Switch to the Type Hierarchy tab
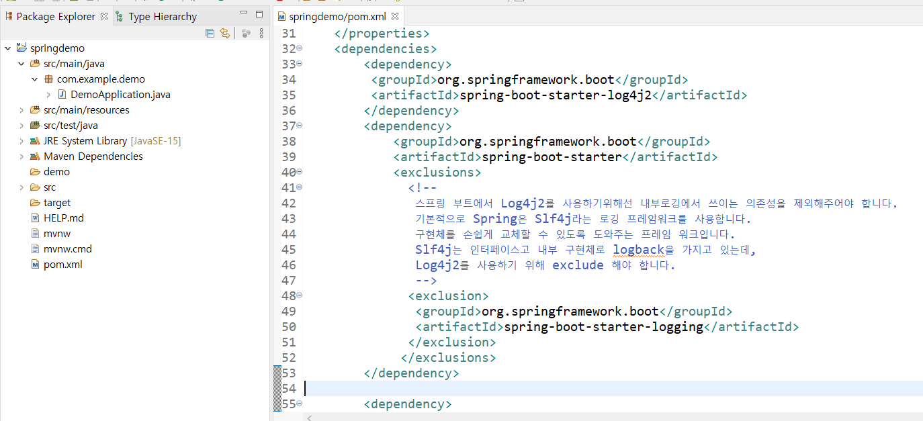923x421 pixels. 162,15
